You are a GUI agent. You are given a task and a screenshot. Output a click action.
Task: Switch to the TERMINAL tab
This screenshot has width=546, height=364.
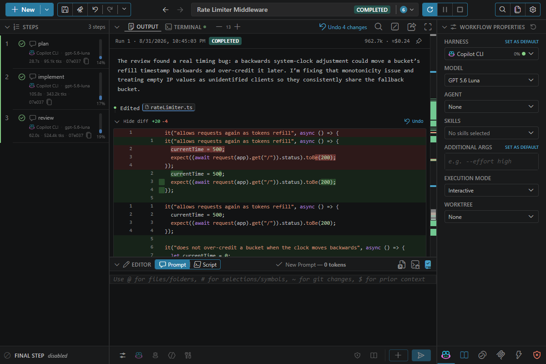186,27
